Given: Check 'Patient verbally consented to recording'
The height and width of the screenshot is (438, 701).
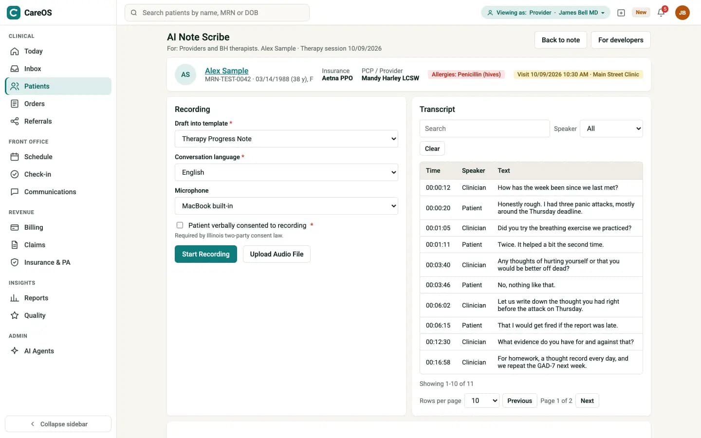Looking at the screenshot, I should [x=180, y=225].
